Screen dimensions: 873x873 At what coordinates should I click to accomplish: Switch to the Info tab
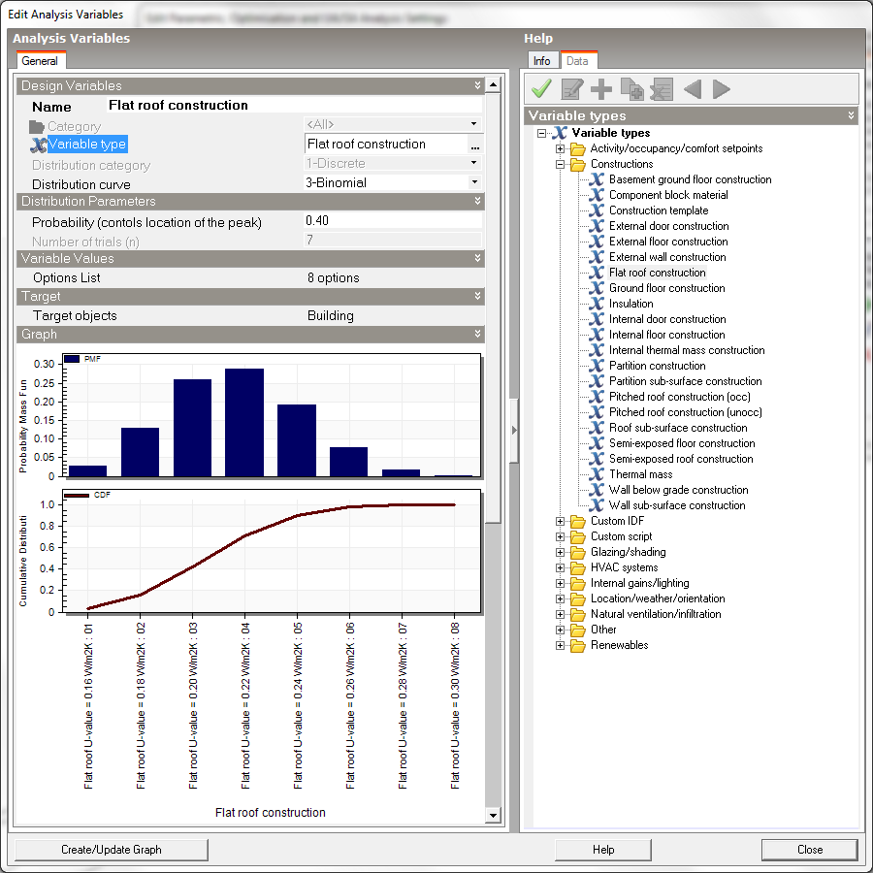541,61
